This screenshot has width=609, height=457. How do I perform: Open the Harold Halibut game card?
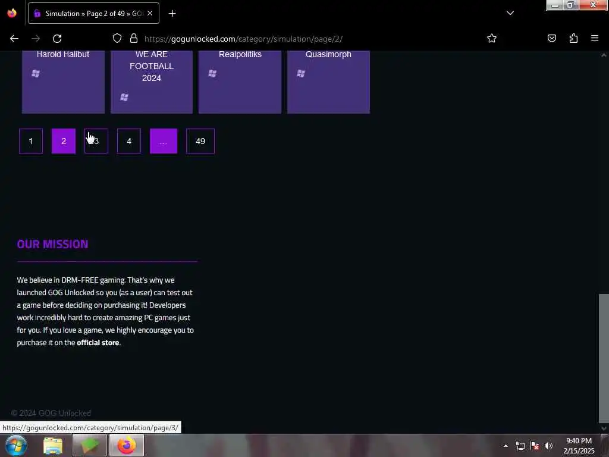63,82
